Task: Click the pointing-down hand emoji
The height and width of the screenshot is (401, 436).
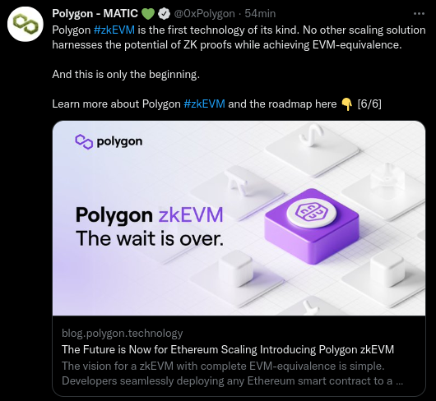Action: [x=346, y=104]
